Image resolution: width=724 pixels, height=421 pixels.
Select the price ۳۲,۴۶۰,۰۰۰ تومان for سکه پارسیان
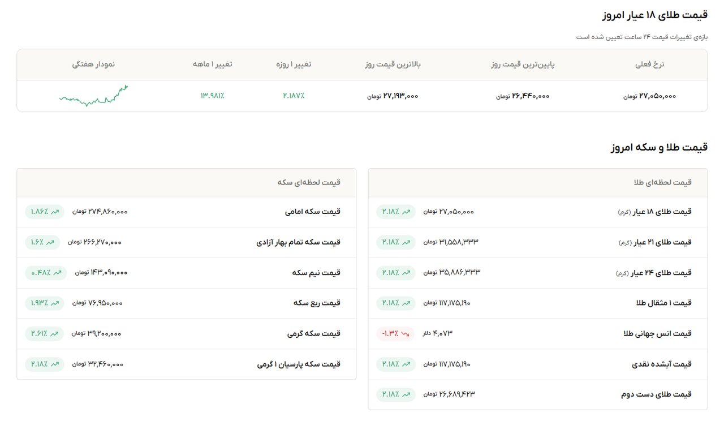coord(97,364)
